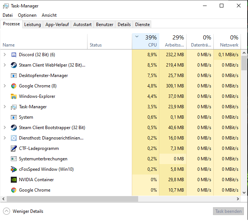
Task: Click the cFosSpeed Window icon
Action: [14, 169]
